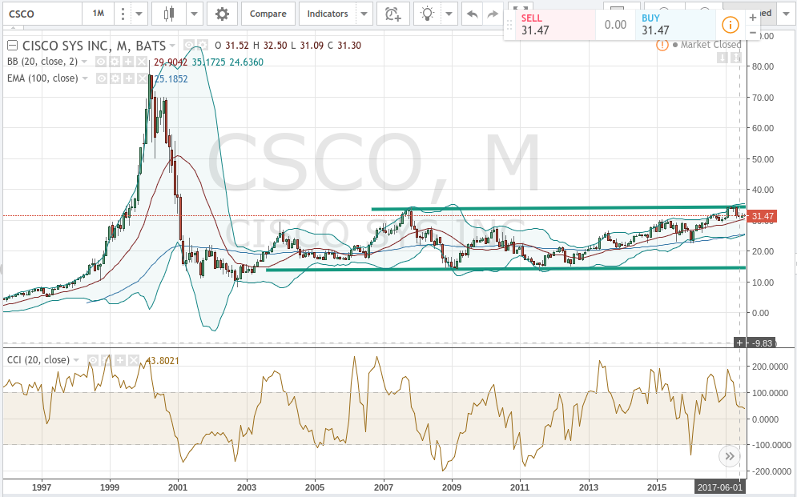Image resolution: width=797 pixels, height=497 pixels.
Task: Click the Market Closed status text
Action: click(x=710, y=45)
